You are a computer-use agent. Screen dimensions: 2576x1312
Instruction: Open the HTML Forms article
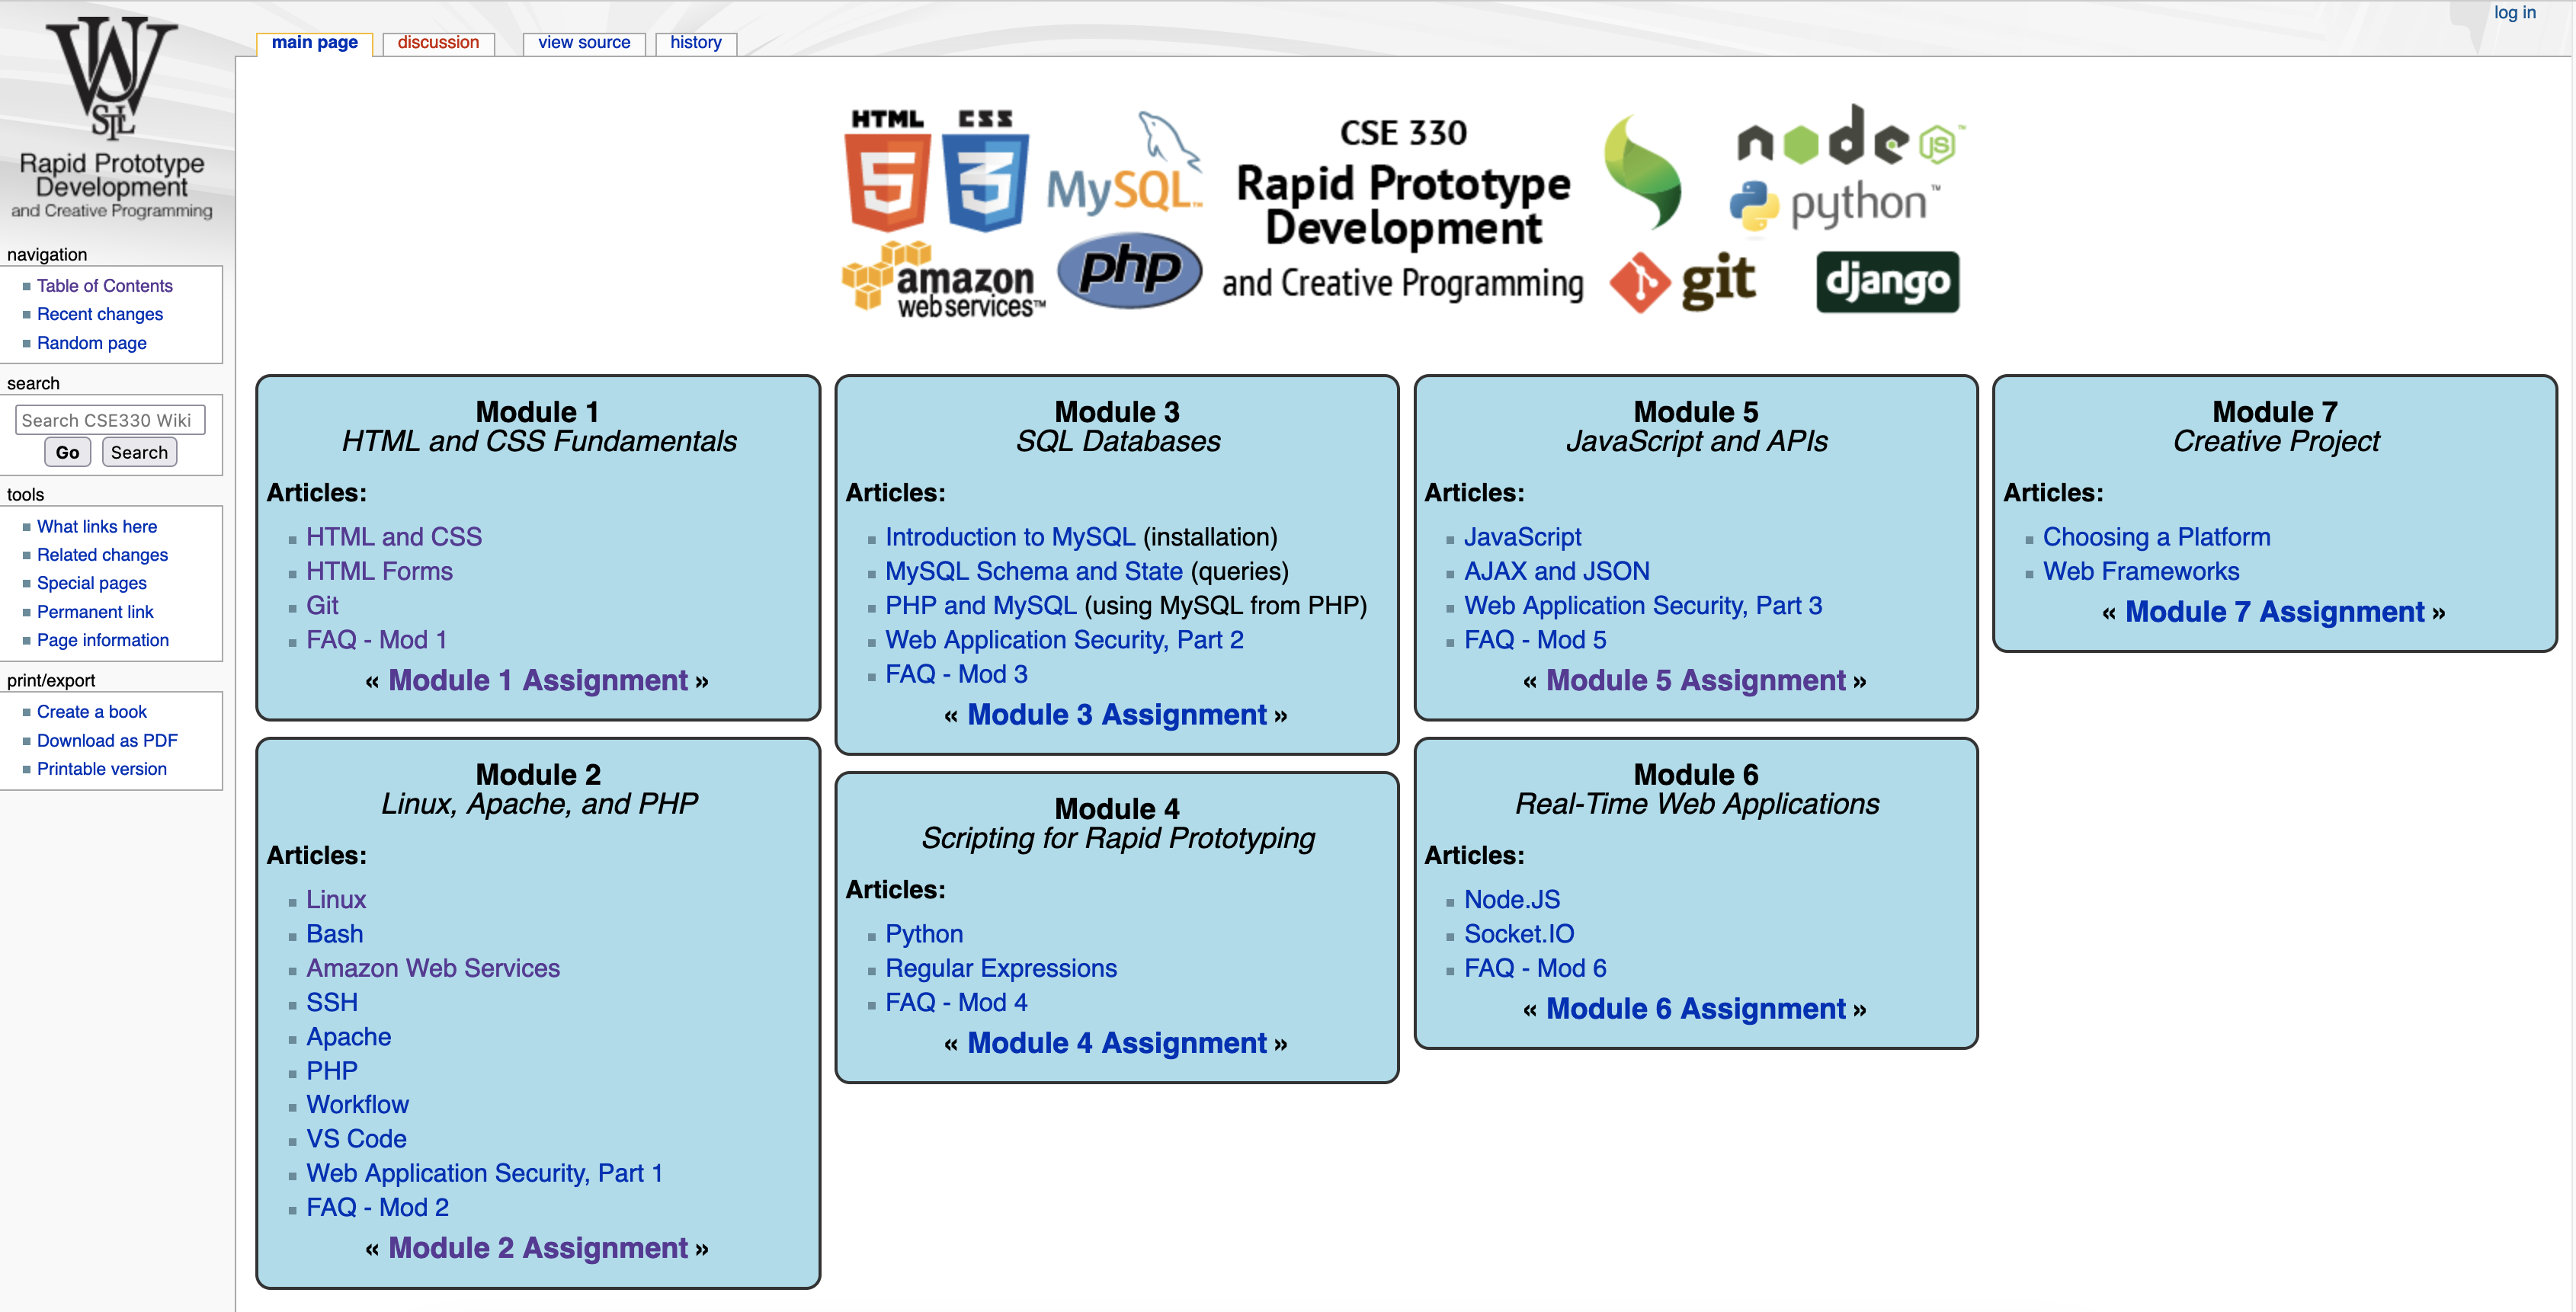[x=380, y=571]
